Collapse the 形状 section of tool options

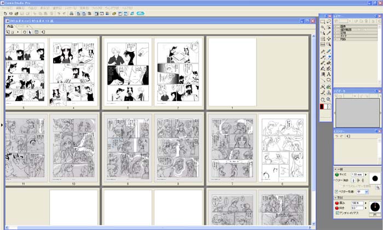click(x=335, y=198)
